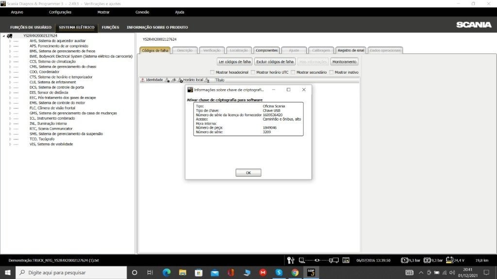
Task: Click the SDP3 taskbar icon
Action: (x=311, y=272)
